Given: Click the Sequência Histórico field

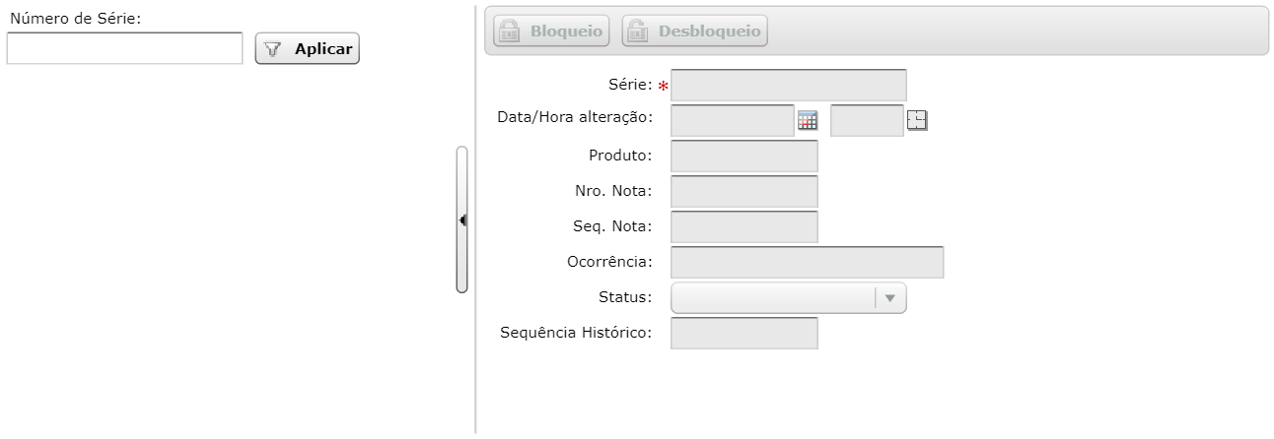Looking at the screenshot, I should pos(743,334).
